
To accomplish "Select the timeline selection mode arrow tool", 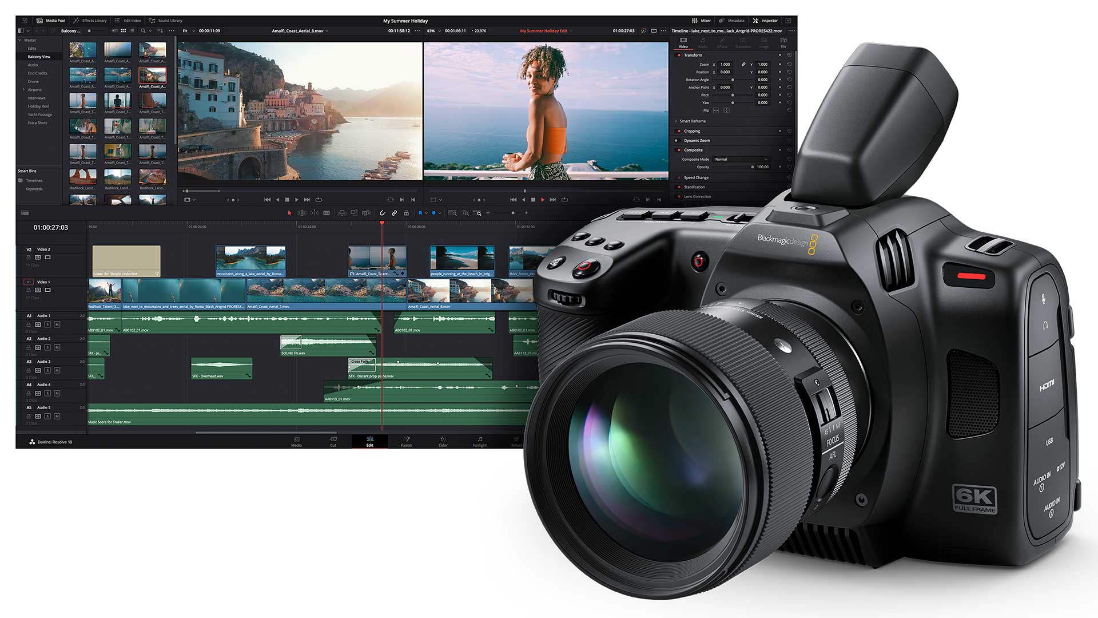I will coord(289,213).
